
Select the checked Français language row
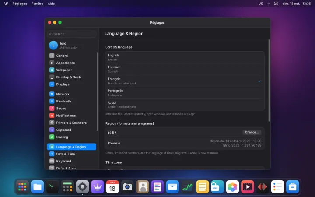point(185,81)
